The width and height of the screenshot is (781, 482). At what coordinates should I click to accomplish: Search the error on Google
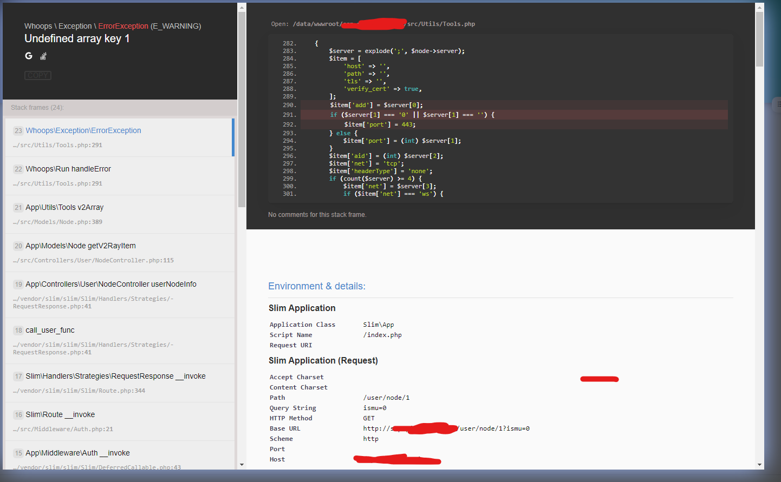click(28, 56)
